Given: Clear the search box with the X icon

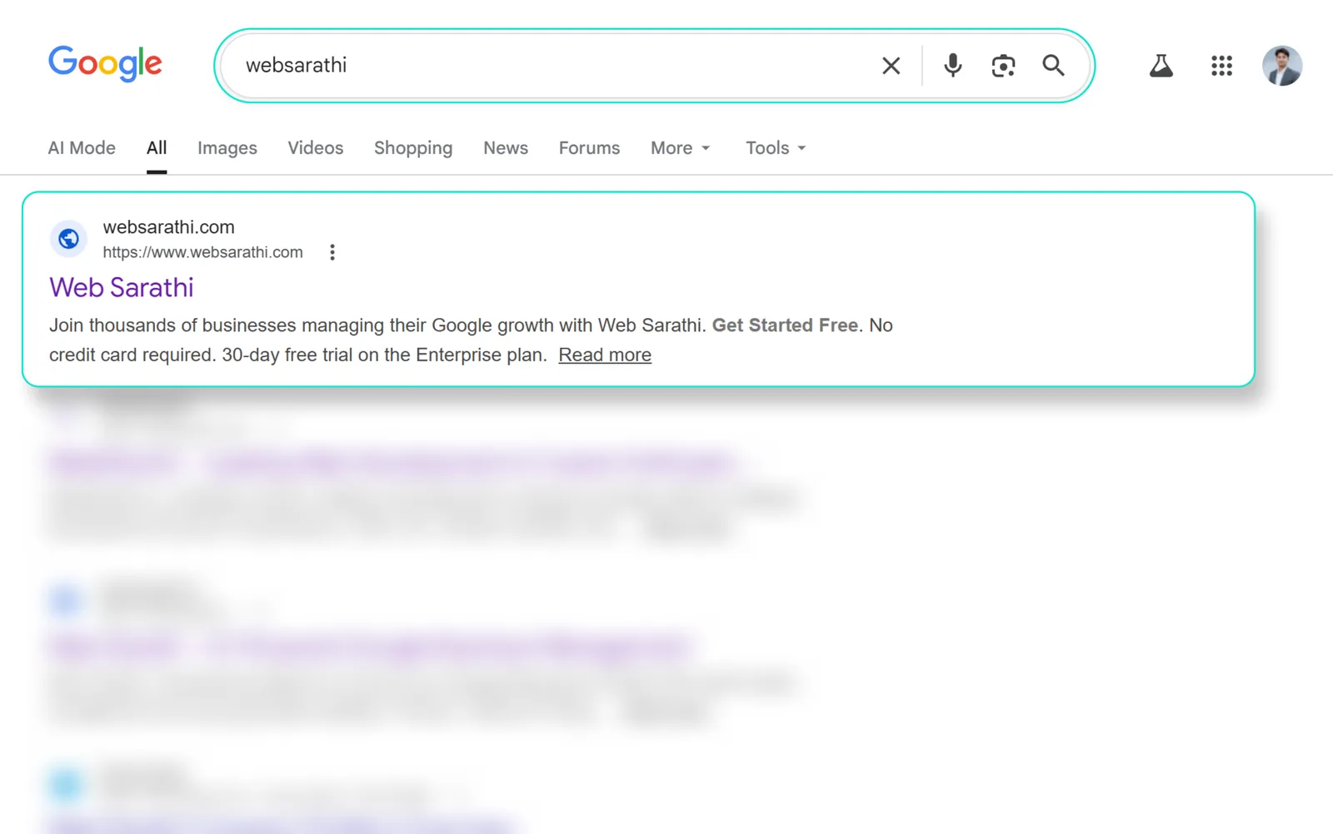Looking at the screenshot, I should pyautogui.click(x=891, y=66).
